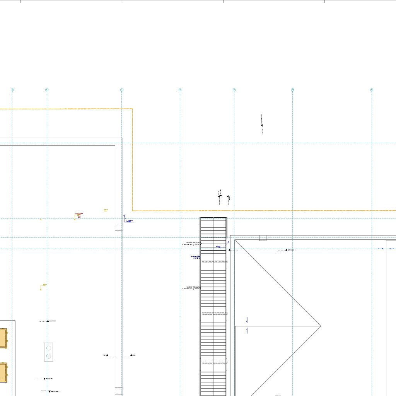
Task: Click grid axis bubble number 6
Action: (x=47, y=90)
